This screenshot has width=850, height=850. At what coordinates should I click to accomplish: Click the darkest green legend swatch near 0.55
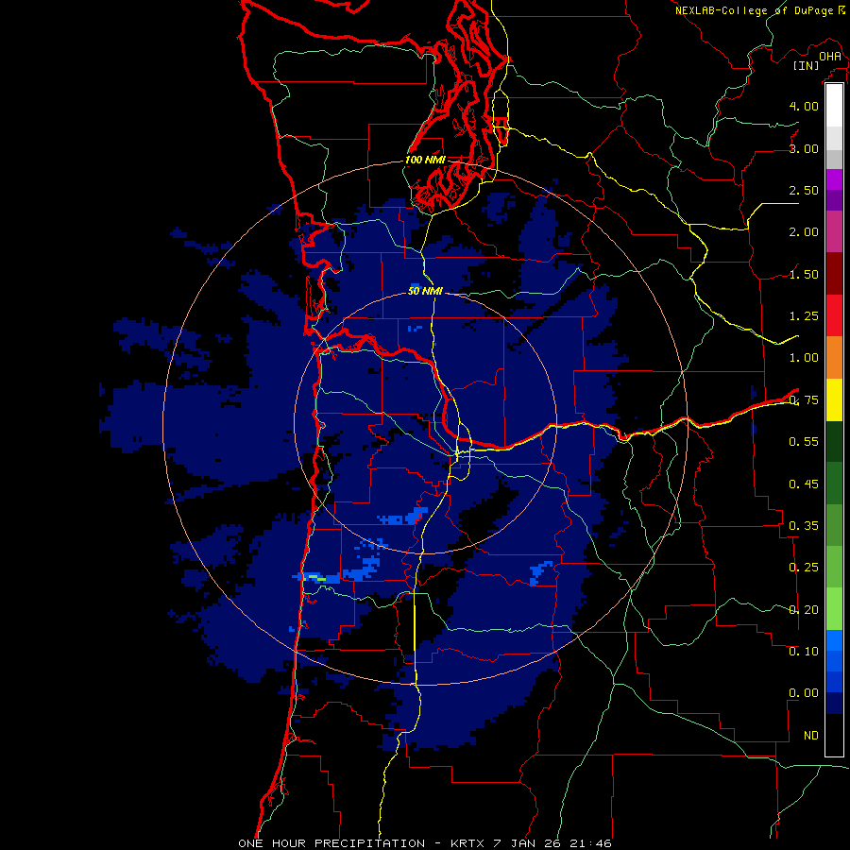point(834,441)
